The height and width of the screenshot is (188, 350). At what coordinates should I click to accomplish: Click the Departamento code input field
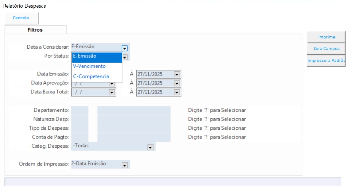tap(80, 110)
